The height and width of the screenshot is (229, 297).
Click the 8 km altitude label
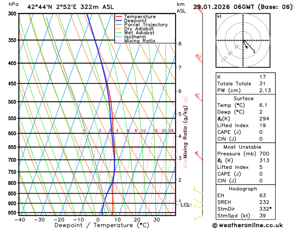[x=180, y=44]
